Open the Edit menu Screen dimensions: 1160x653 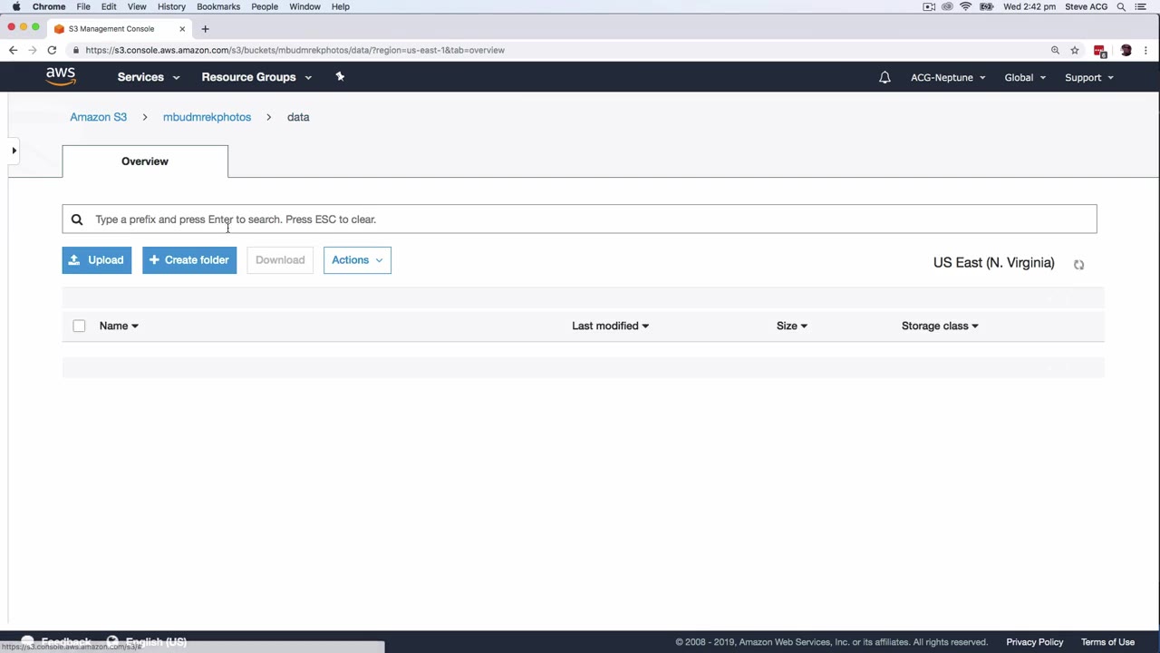point(109,6)
